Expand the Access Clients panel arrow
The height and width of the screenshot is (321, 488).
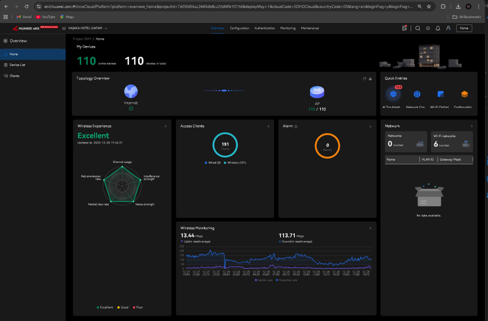268,126
